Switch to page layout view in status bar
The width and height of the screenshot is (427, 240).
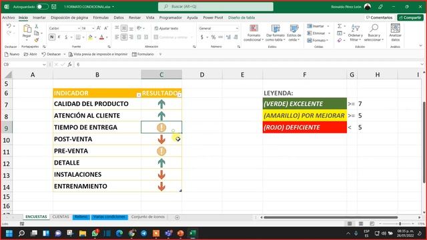(x=361, y=224)
